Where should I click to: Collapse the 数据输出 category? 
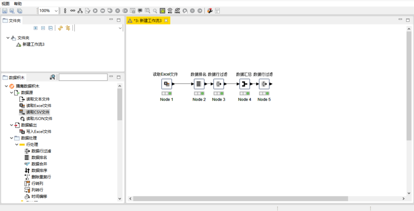[11, 125]
